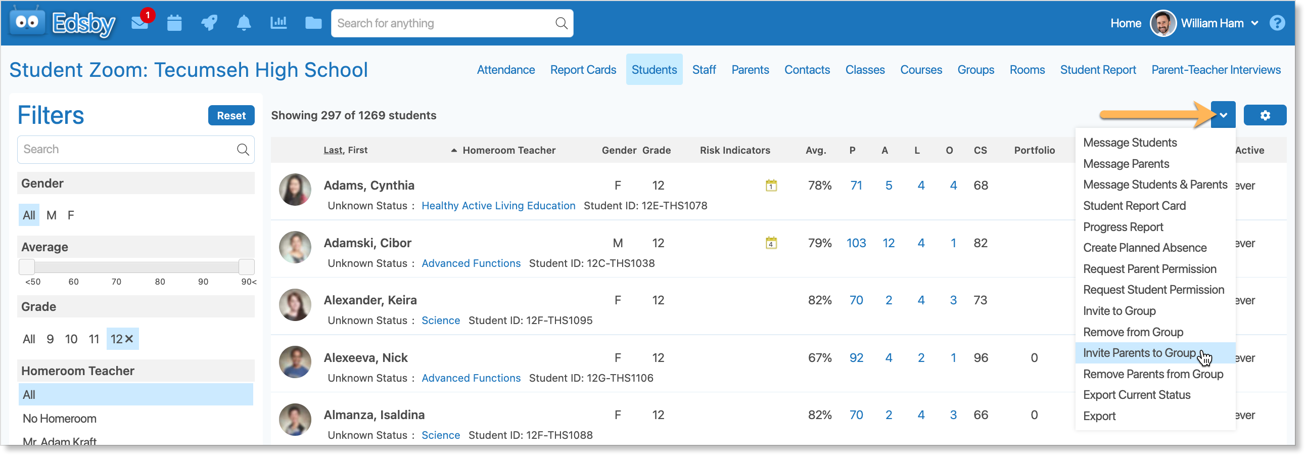This screenshot has height=456, width=1306.
Task: Click the Average slider track at 70
Action: point(116,267)
